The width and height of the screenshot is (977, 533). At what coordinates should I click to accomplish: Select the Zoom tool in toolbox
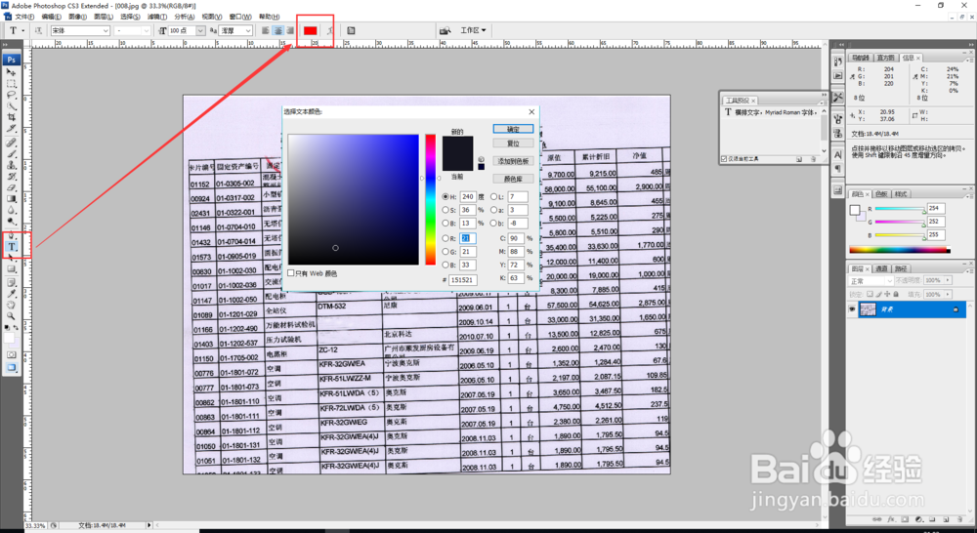coord(11,315)
